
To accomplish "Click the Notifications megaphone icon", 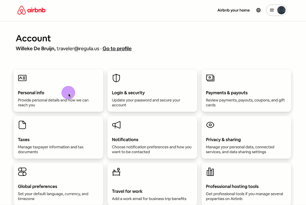I will [116, 125].
